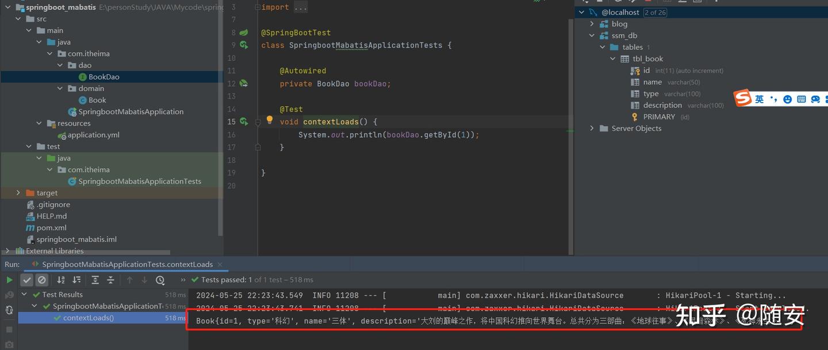Open .gitignore file
828x350 pixels.
[53, 205]
